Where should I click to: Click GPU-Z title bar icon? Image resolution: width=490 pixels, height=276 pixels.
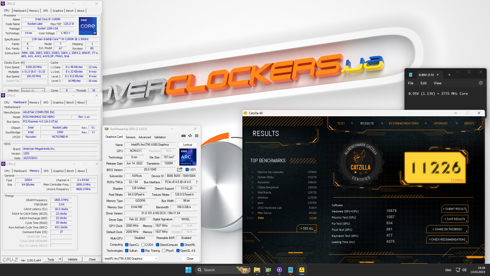pyautogui.click(x=106, y=129)
